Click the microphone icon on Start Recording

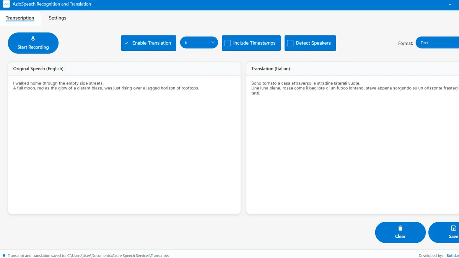pos(33,39)
